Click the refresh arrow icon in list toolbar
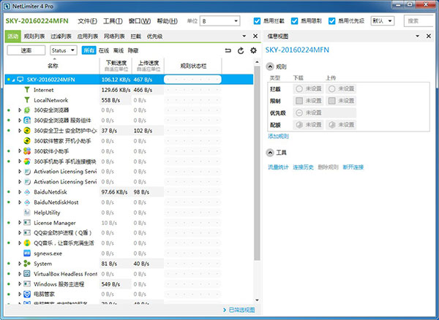Image resolution: width=439 pixels, height=320 pixels. (229, 50)
